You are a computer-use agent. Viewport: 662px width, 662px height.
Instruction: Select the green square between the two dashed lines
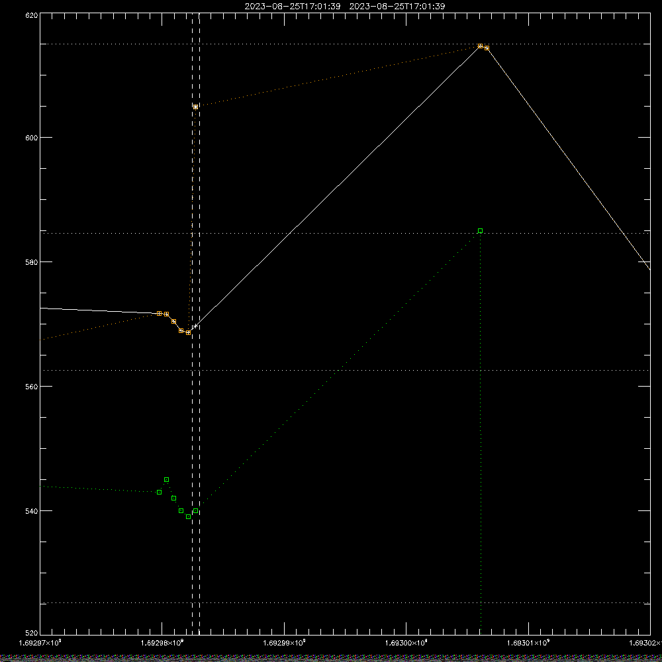(195, 511)
